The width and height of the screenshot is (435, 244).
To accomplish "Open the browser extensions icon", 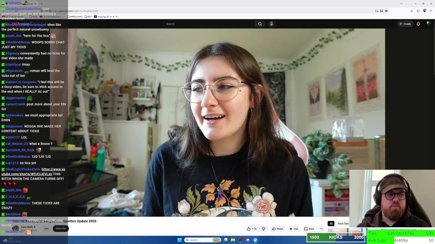I will [418, 11].
